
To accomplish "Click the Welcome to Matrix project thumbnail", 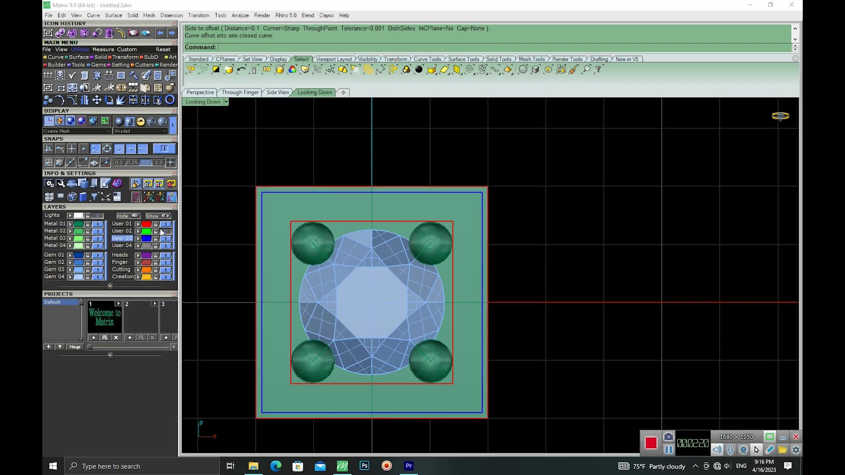I will [x=105, y=318].
